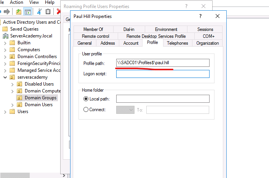Image resolution: width=269 pixels, height=178 pixels.
Task: Open the Action menu
Action: click(16, 2)
